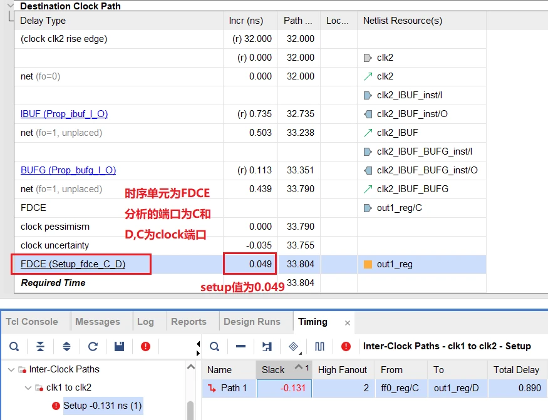Sort by the Slack column header
The width and height of the screenshot is (548, 420).
pos(284,370)
